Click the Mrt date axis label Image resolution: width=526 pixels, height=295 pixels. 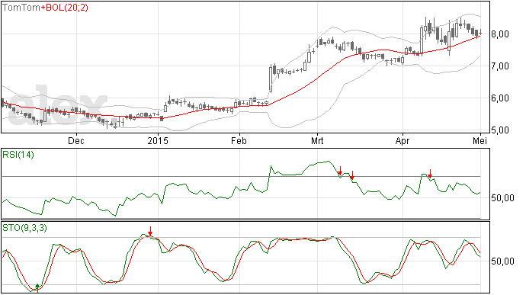pyautogui.click(x=317, y=140)
